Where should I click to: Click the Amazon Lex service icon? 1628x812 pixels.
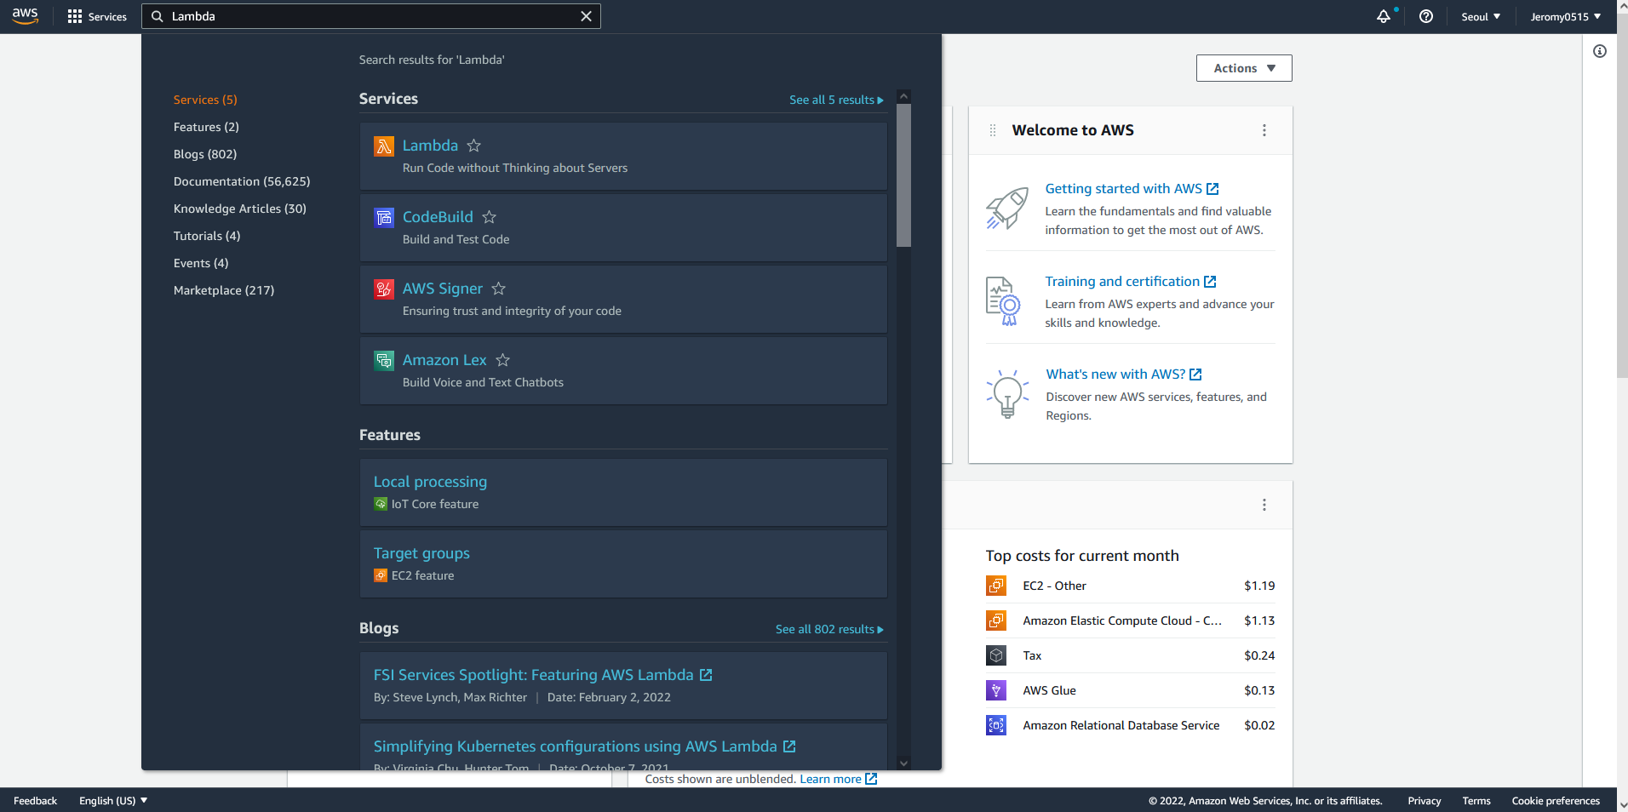(x=384, y=361)
